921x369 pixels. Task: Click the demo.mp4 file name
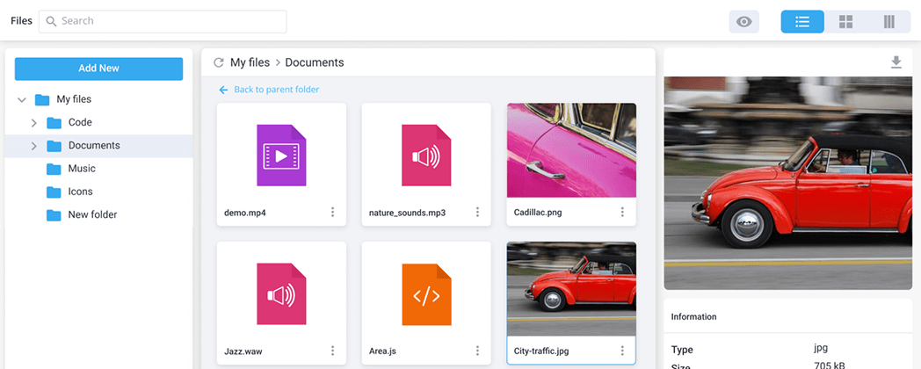(245, 213)
